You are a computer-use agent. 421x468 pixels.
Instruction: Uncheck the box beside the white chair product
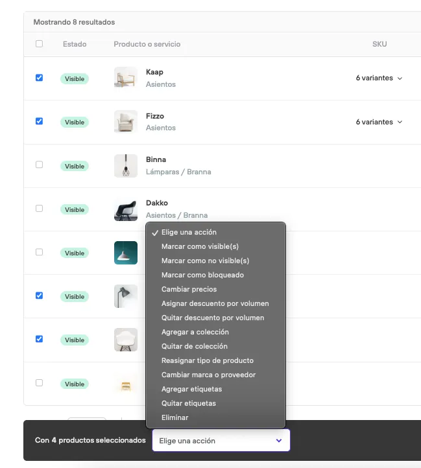click(39, 339)
